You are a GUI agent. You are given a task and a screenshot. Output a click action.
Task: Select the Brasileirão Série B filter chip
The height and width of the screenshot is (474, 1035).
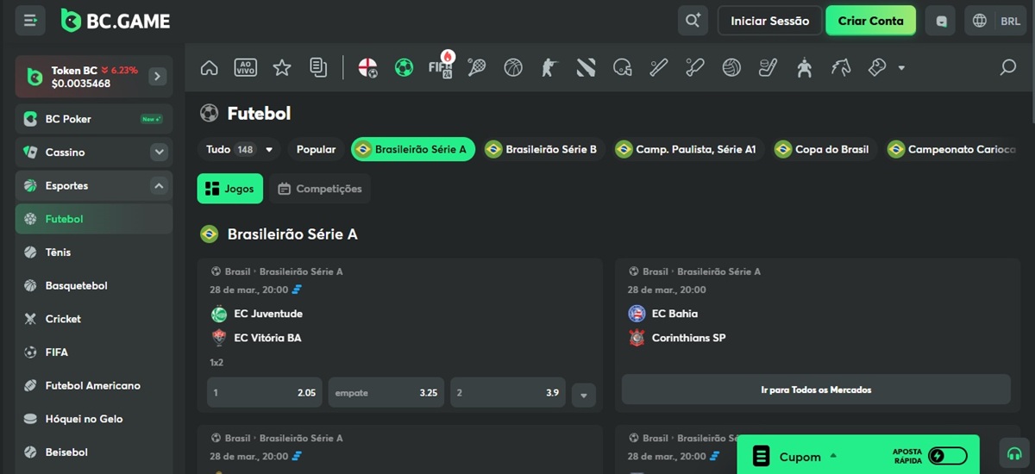click(x=544, y=149)
